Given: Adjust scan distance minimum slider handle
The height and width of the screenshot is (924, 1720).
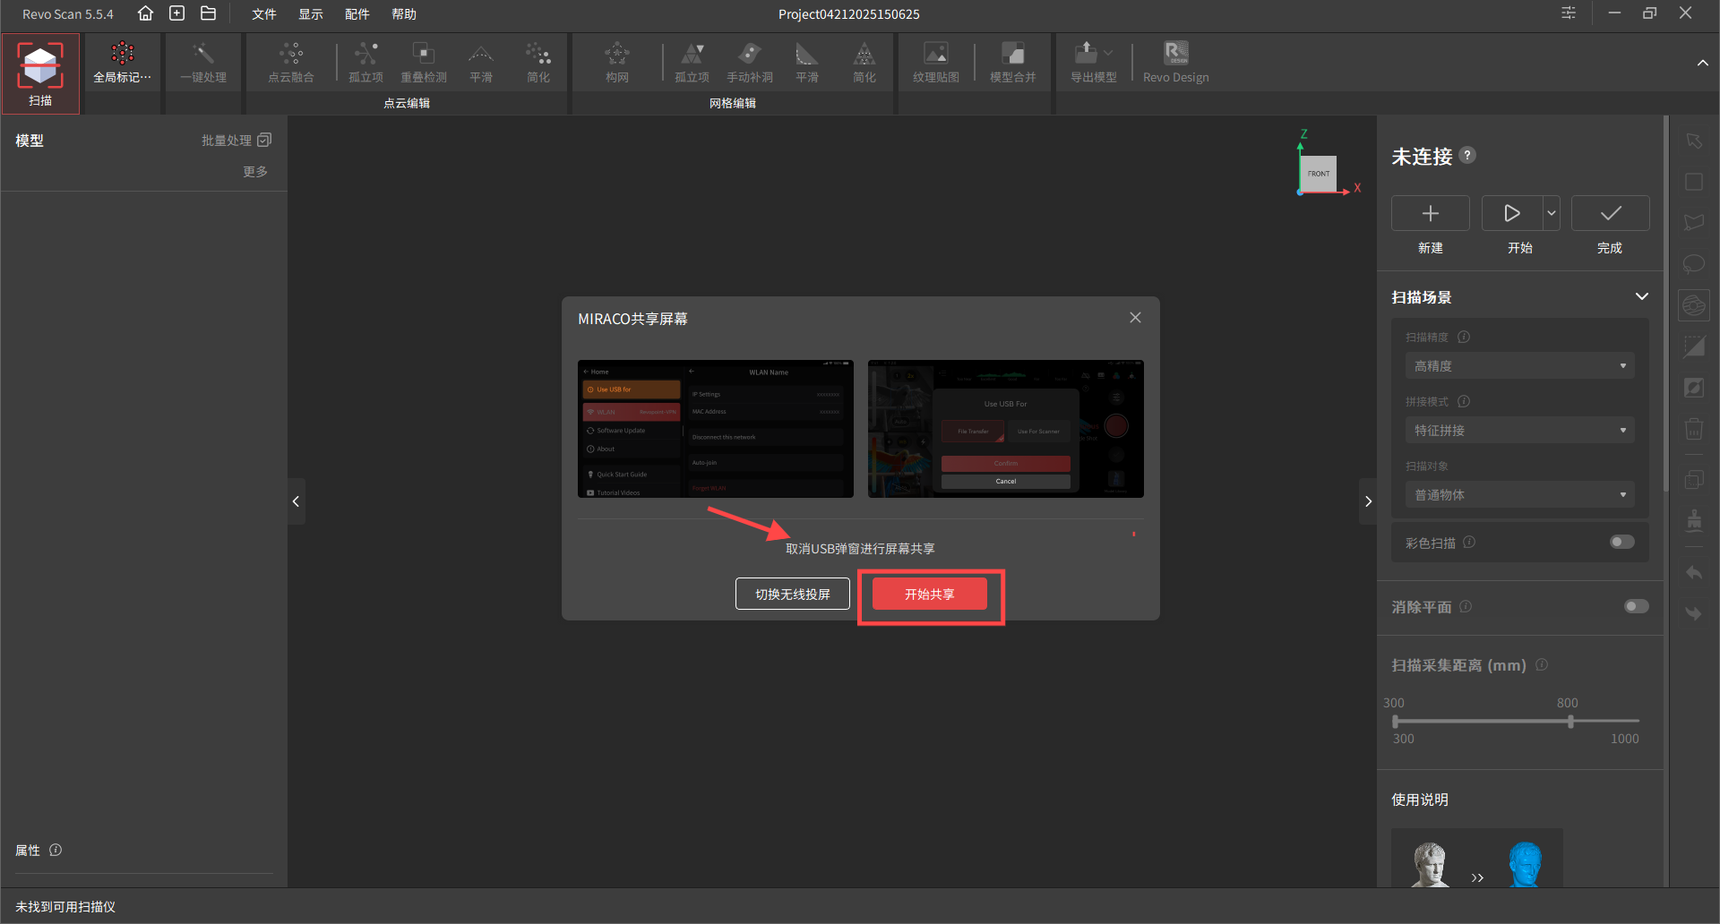Looking at the screenshot, I should pyautogui.click(x=1395, y=721).
